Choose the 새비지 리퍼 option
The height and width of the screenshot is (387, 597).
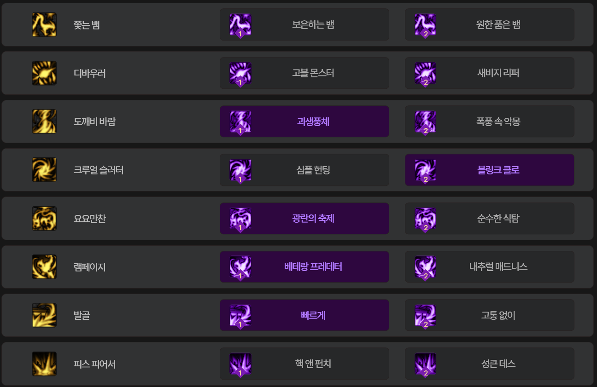pos(490,73)
